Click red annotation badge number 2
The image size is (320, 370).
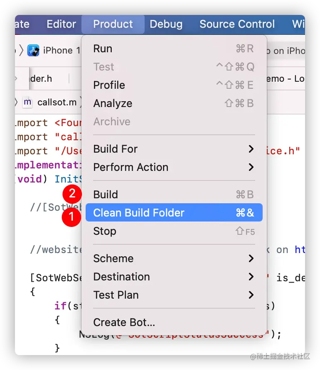(72, 194)
